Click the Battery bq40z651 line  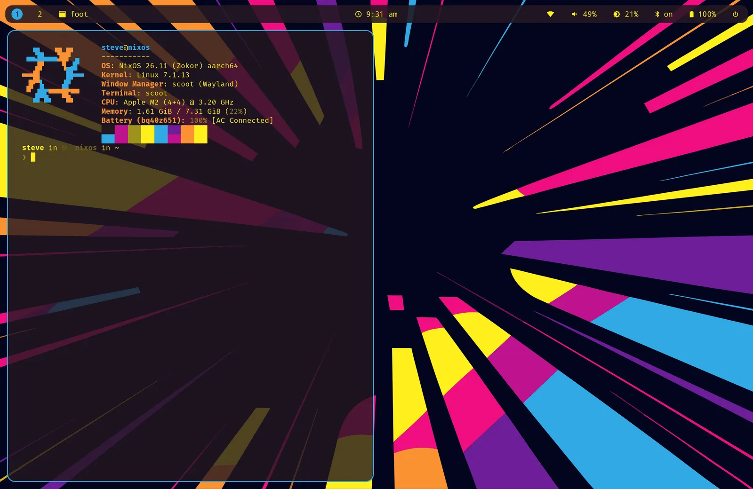(187, 120)
